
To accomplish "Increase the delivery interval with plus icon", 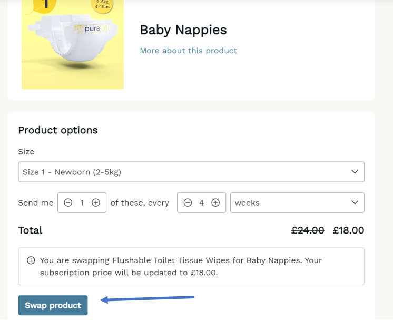I will tap(215, 202).
